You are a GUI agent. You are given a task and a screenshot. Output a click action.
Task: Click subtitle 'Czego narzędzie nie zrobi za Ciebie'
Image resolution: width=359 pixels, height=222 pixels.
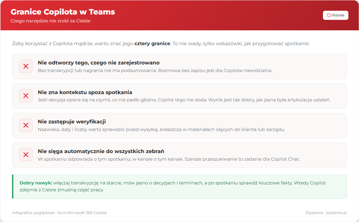coord(50,21)
